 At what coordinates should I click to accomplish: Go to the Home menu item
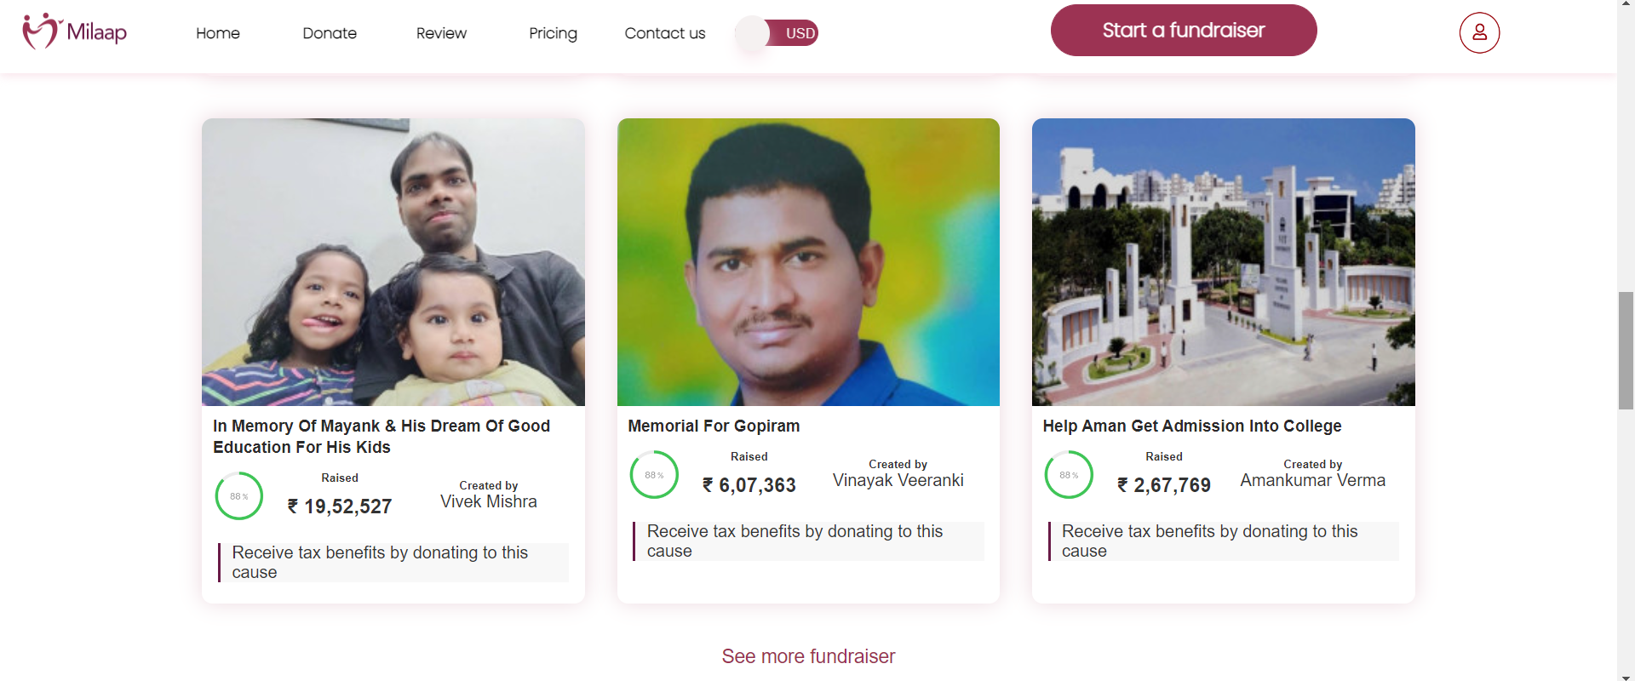(x=218, y=33)
